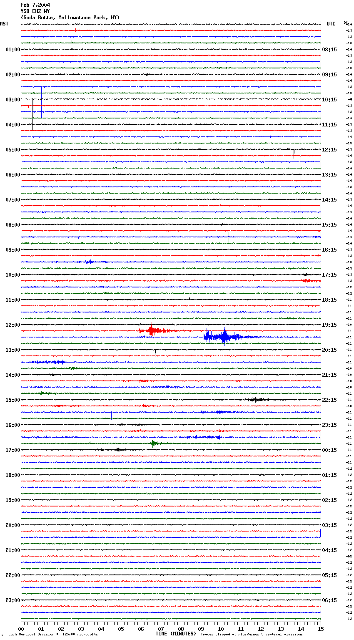Select the 02:00 MST row label
The image size is (354, 640).
point(12,75)
